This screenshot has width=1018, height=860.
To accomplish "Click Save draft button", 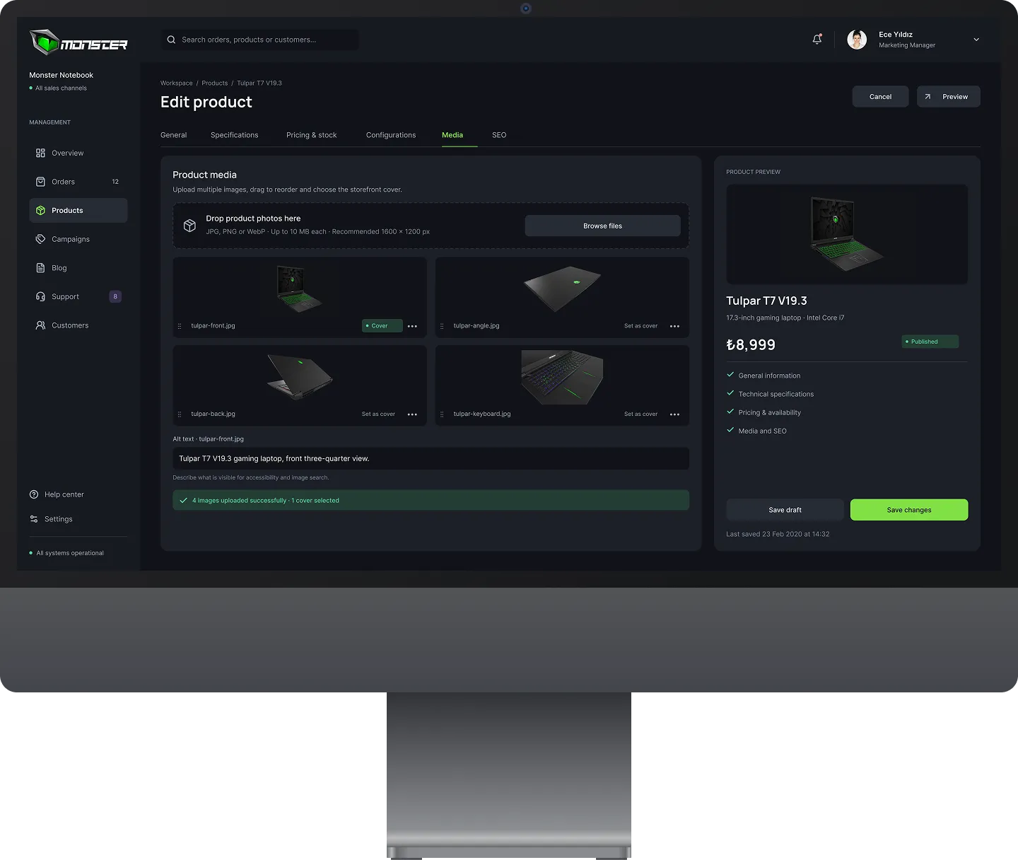I will coord(785,510).
